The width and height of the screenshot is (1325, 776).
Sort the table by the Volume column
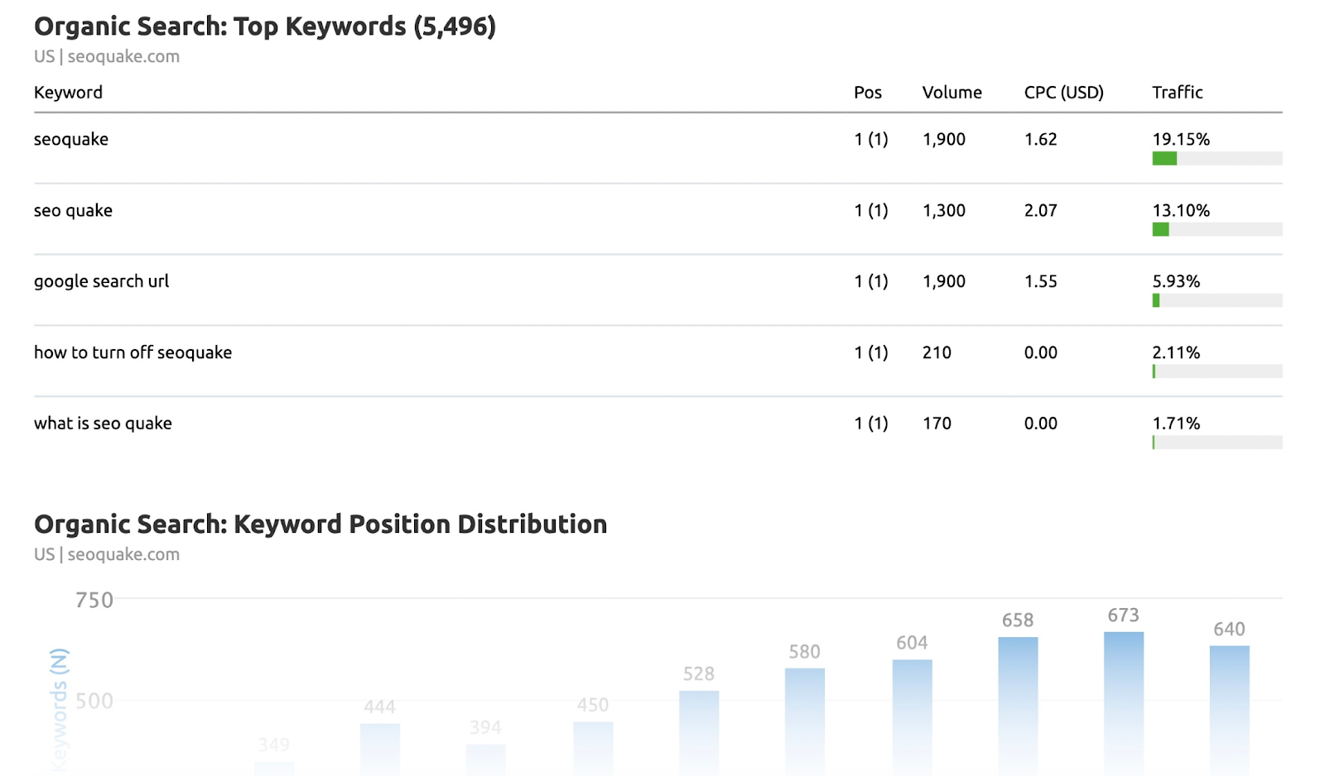pyautogui.click(x=951, y=92)
